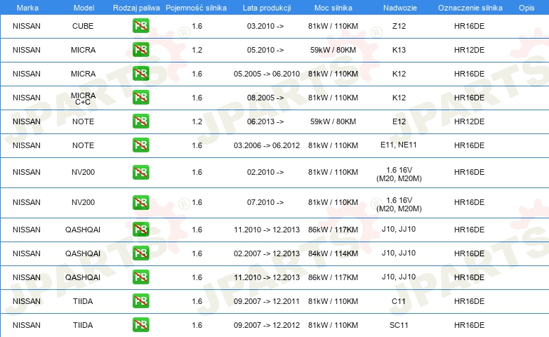Click the Oznaczenie silnika column header
This screenshot has height=337, width=549.
click(x=470, y=8)
